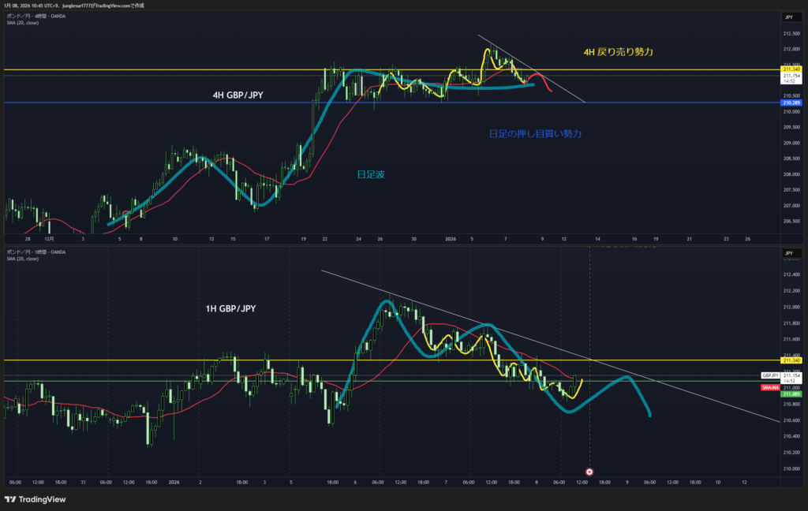Click the 211.154 current price label on 4H chart
The width and height of the screenshot is (808, 511).
coord(789,77)
